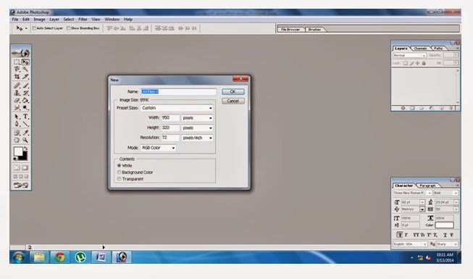
Task: Toggle lock image pixels brush in Layers
Action: (411, 63)
